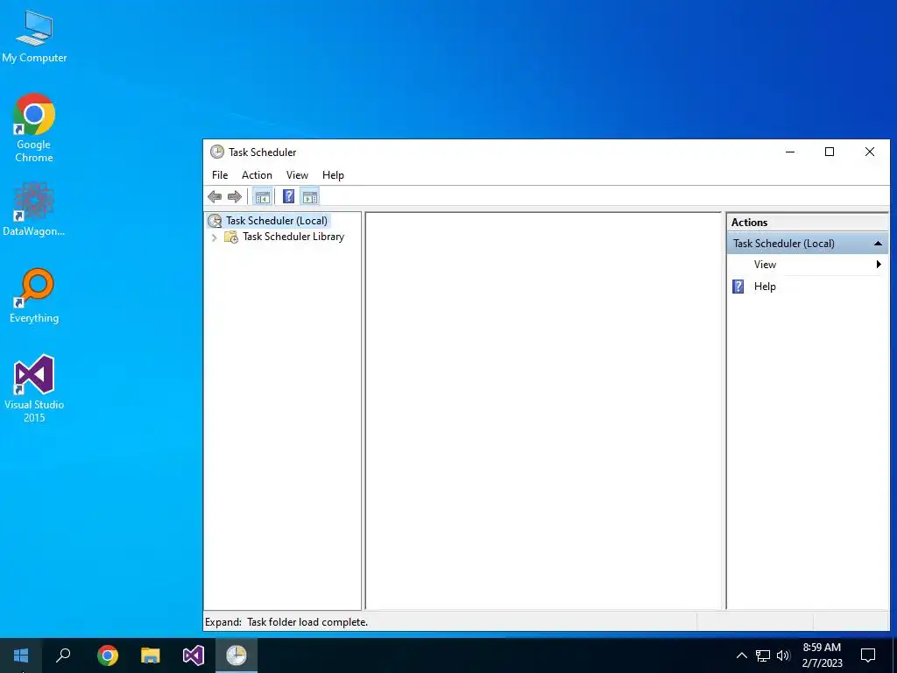This screenshot has width=897, height=673.
Task: Open the toolbar Help icon
Action: (289, 197)
